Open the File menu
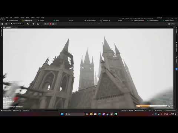This screenshot has height=133, width=178. [7, 18]
